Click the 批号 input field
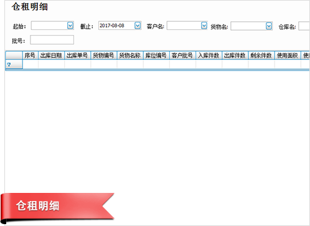This screenshot has height=226, width=310. (x=52, y=40)
